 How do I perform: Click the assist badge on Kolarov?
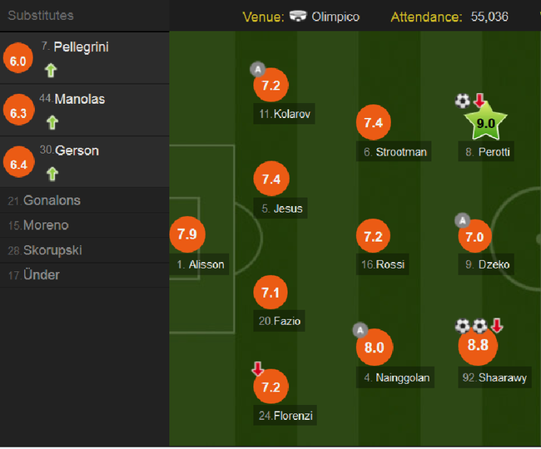pos(257,69)
